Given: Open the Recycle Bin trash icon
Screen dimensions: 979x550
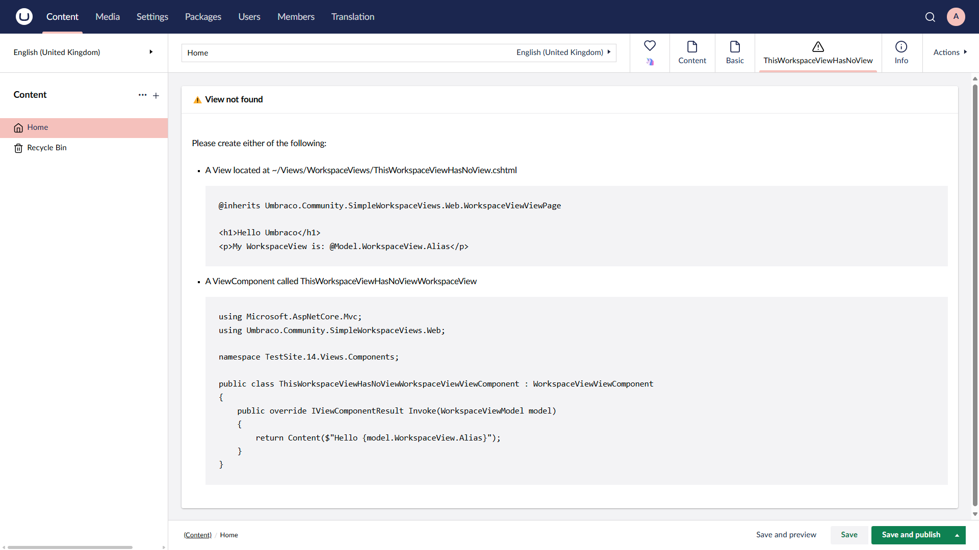Looking at the screenshot, I should 18,148.
